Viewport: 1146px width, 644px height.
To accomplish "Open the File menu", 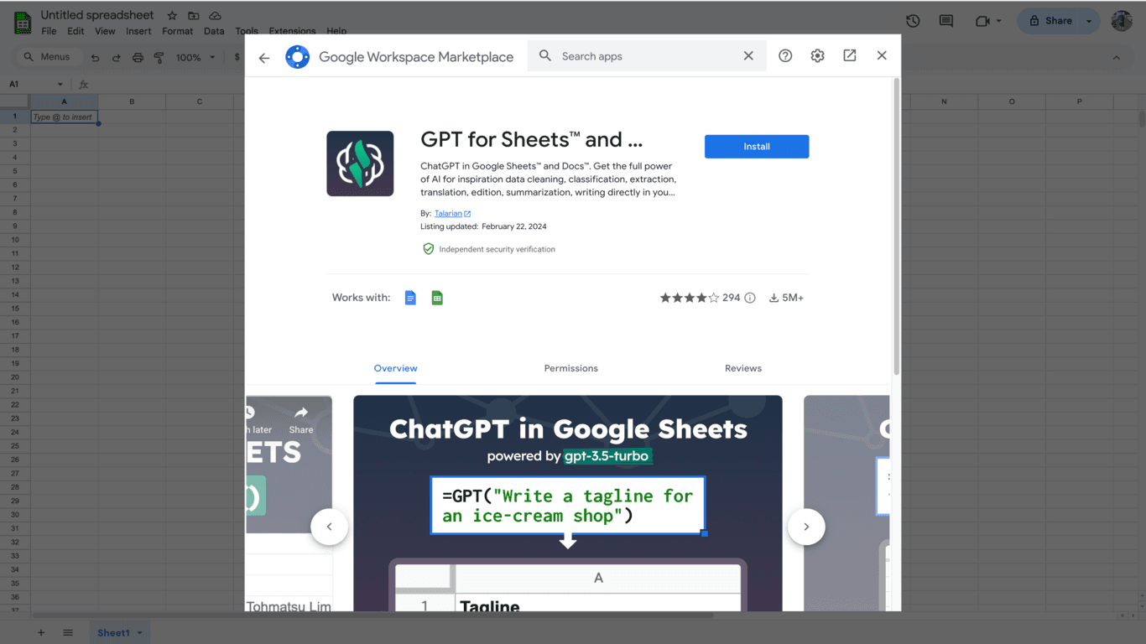I will 49,32.
